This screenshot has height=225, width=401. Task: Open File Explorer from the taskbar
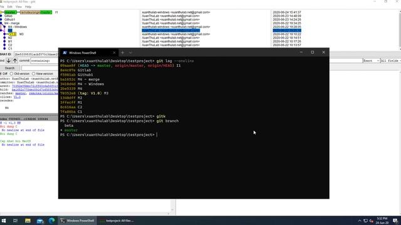[x=28, y=221]
